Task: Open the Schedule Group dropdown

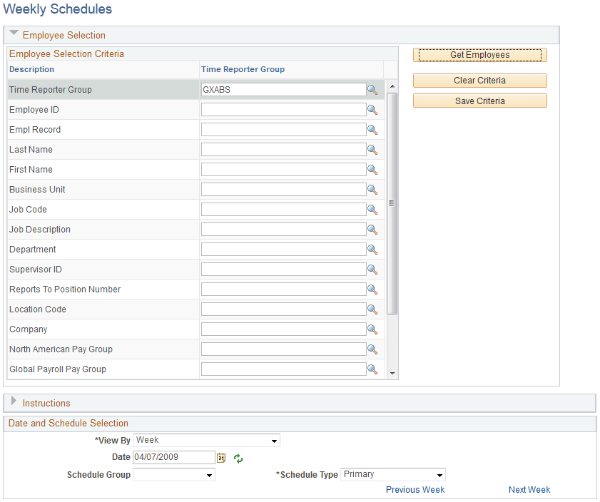Action: (174, 475)
